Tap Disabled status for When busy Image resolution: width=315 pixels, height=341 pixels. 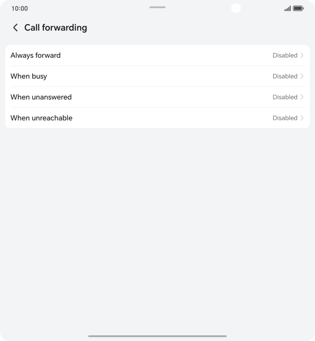pos(285,76)
